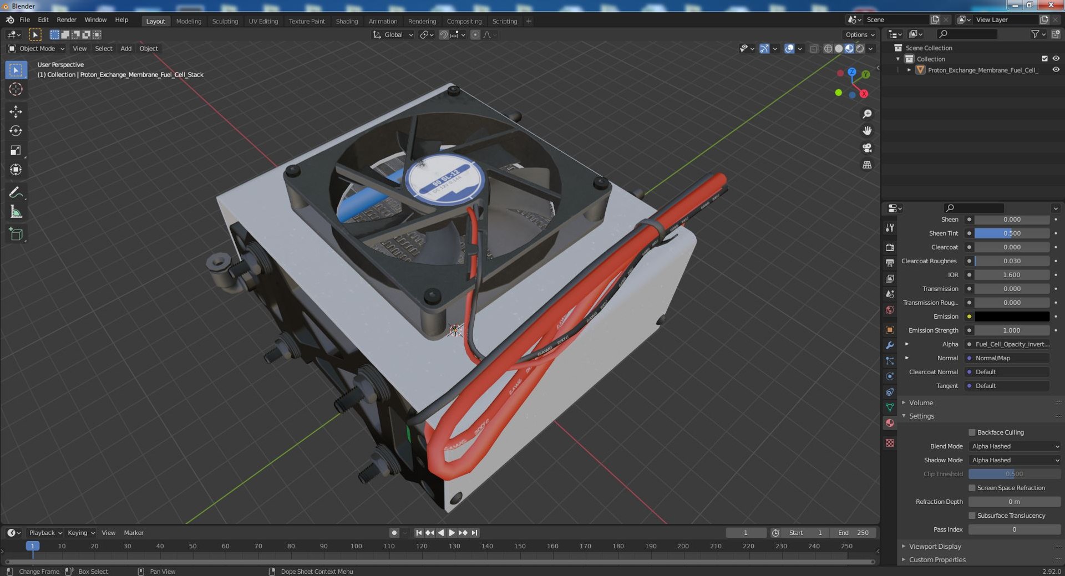Open outliner filter dropdown
Image resolution: width=1065 pixels, height=576 pixels.
click(x=1038, y=34)
